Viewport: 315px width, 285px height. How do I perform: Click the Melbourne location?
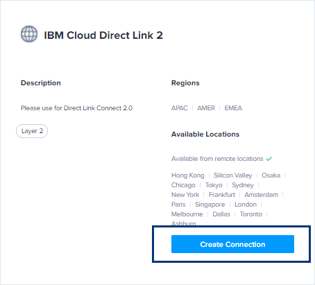(187, 214)
